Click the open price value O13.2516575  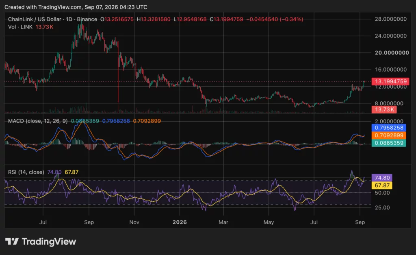click(x=117, y=19)
